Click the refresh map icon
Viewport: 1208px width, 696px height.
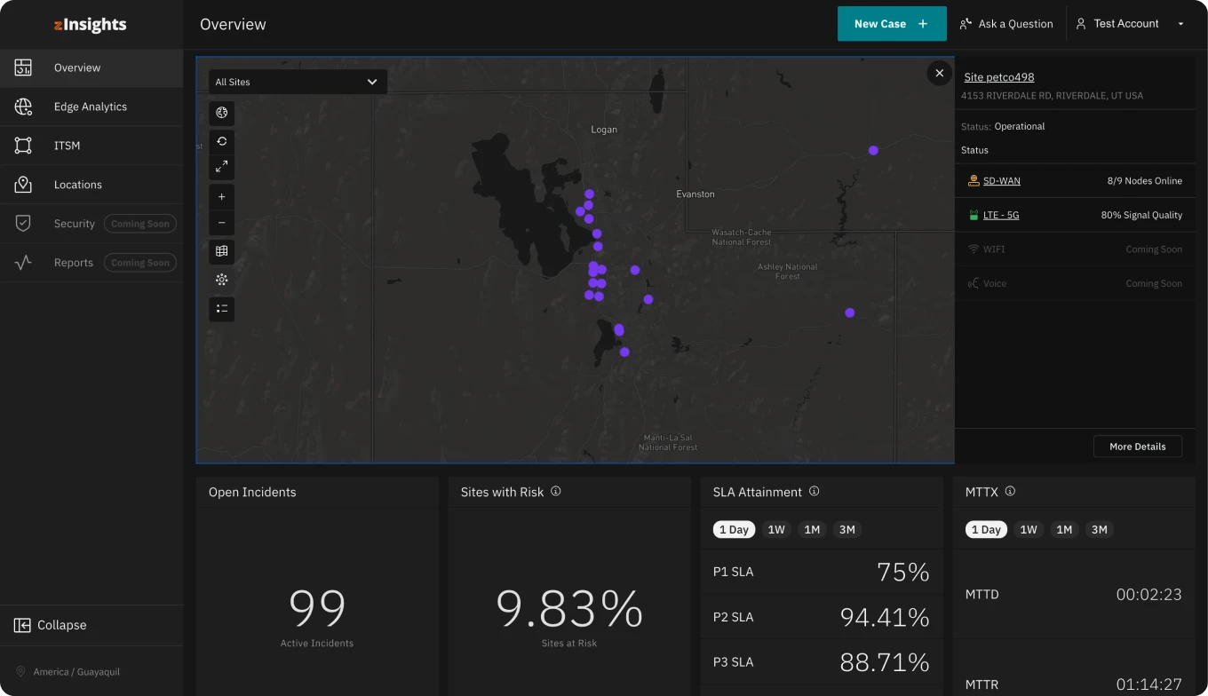[222, 140]
